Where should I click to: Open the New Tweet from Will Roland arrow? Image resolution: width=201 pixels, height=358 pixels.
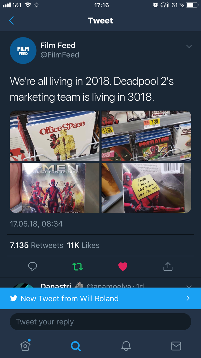pos(188,298)
